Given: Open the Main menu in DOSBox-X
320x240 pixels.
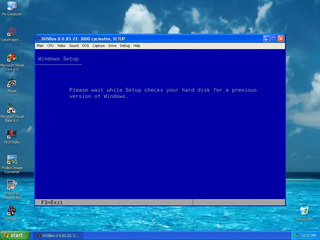Looking at the screenshot, I should tap(40, 46).
